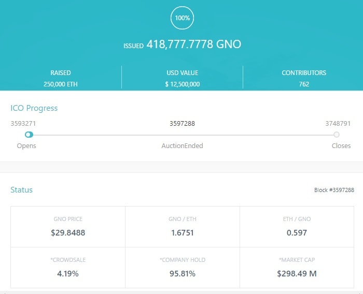Select the AuctionEnded label
The image size is (363, 294).
(182, 146)
